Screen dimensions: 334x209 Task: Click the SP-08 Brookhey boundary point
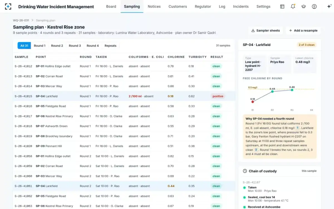[x=54, y=136]
